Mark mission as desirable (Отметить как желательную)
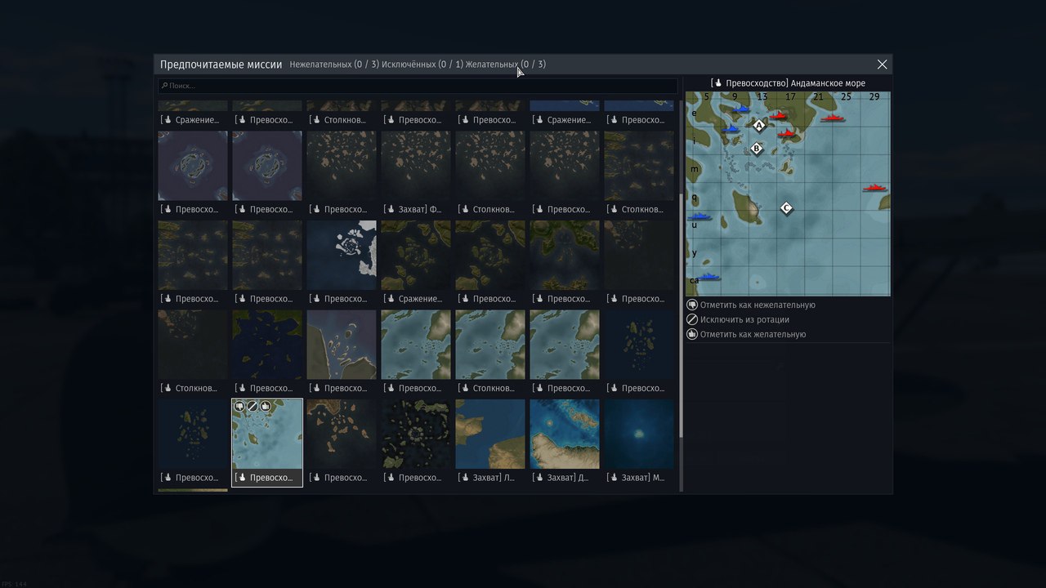1046x588 pixels. coord(746,334)
